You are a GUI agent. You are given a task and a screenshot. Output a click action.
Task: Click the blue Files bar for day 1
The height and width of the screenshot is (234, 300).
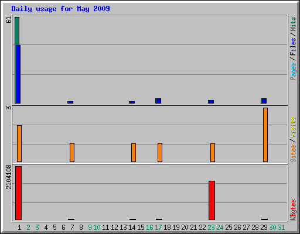point(18,74)
